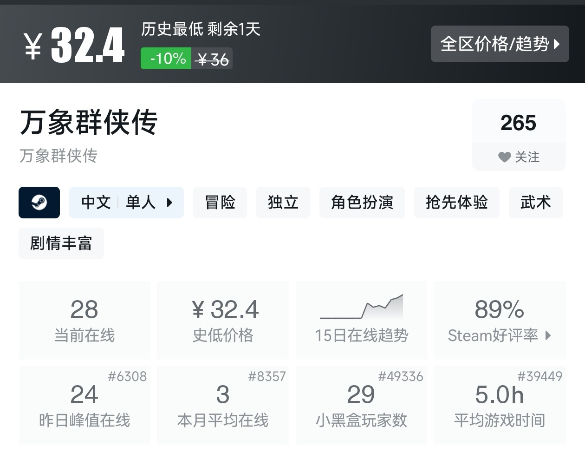Click the -10% discount badge

point(166,59)
